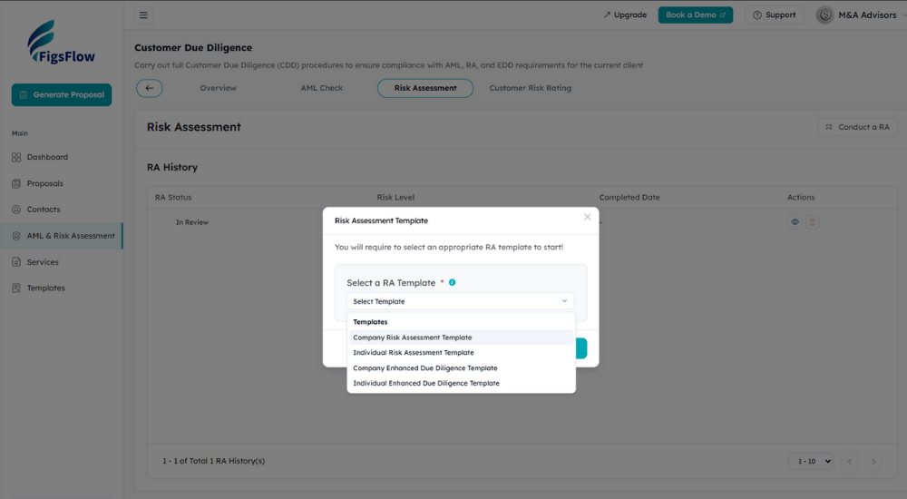The image size is (907, 499).
Task: Switch to the AML Check tab
Action: click(x=322, y=88)
